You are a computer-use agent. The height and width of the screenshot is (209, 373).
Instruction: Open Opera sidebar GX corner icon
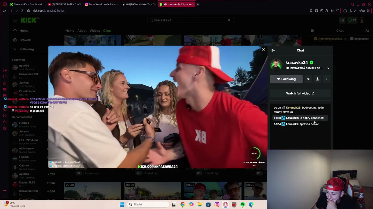pyautogui.click(x=5, y=190)
